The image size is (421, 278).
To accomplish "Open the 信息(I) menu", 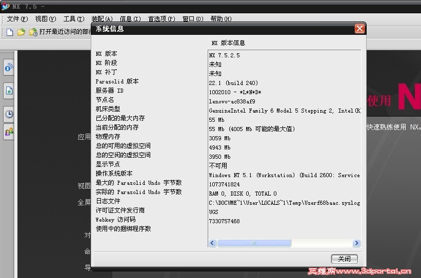I will point(130,19).
